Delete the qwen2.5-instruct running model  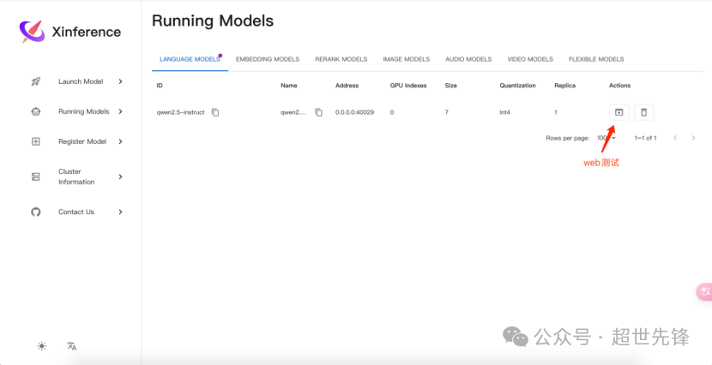pos(644,112)
